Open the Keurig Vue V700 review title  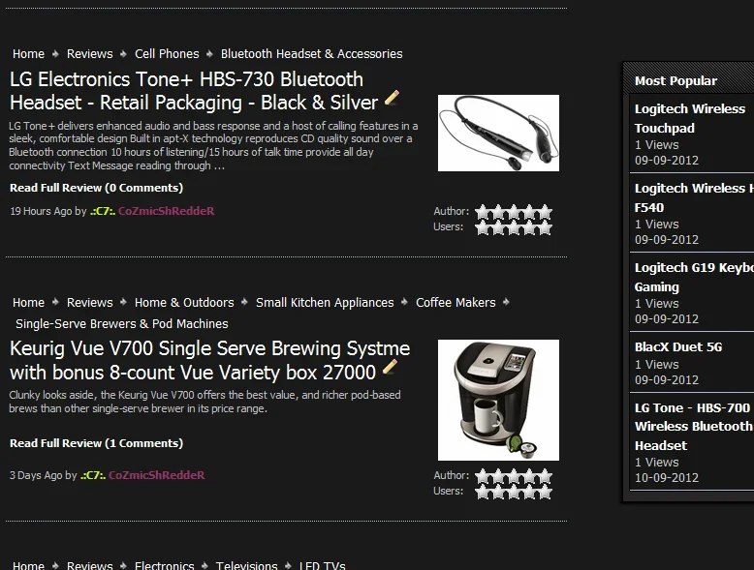tap(209, 360)
